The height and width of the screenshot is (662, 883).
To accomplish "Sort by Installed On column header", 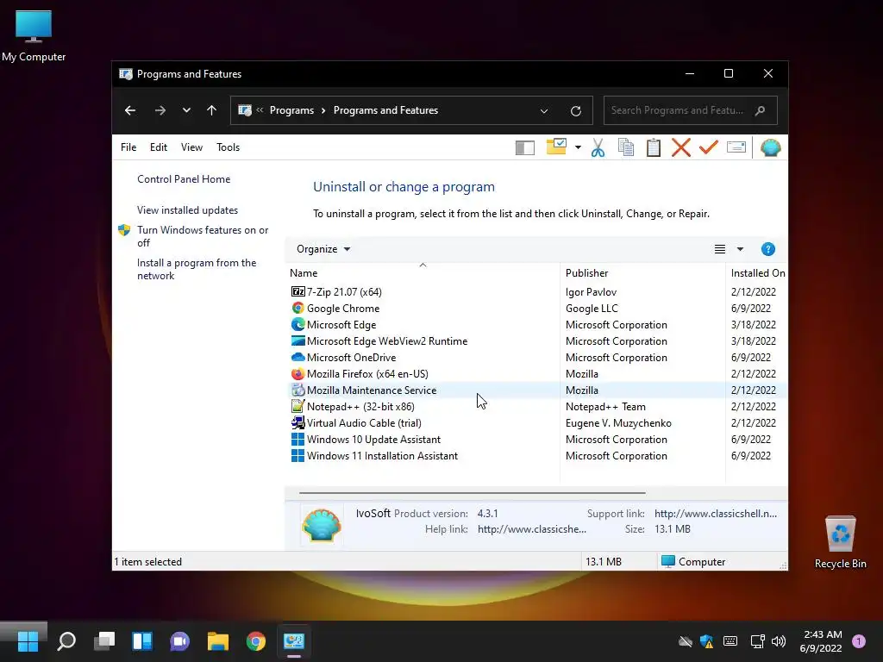I will (757, 273).
